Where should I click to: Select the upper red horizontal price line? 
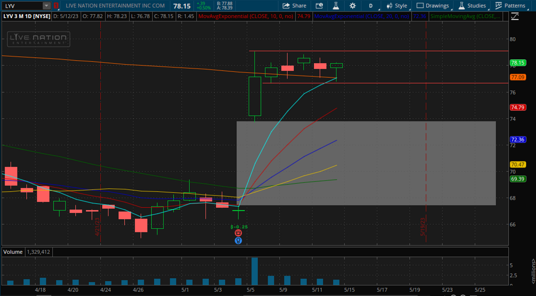[x=378, y=51]
